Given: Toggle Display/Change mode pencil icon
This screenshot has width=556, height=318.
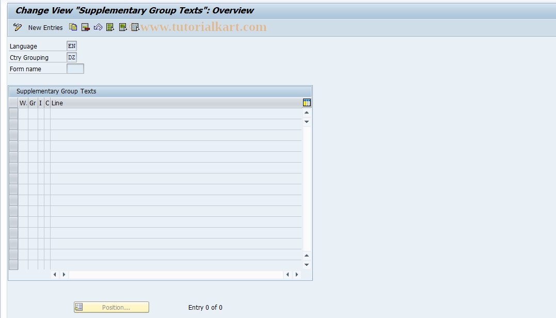Looking at the screenshot, I should point(18,27).
